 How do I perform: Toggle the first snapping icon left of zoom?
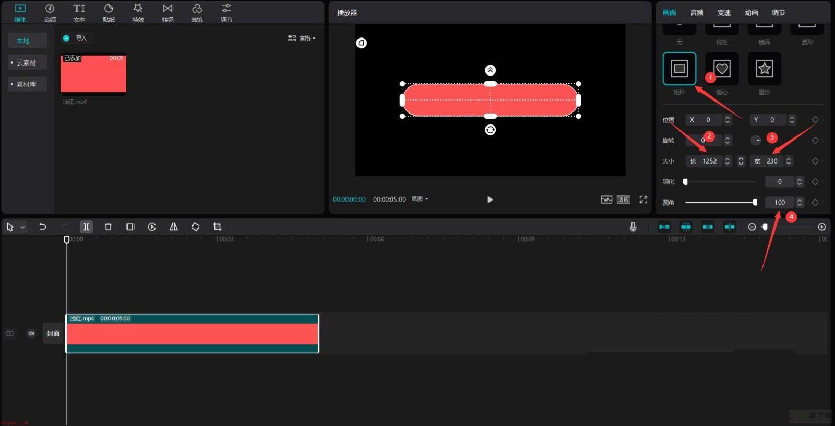[x=664, y=227]
